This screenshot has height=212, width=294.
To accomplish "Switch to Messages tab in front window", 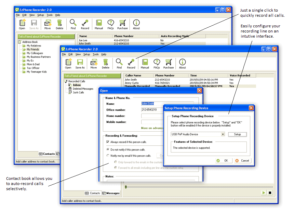I will coord(111,193).
